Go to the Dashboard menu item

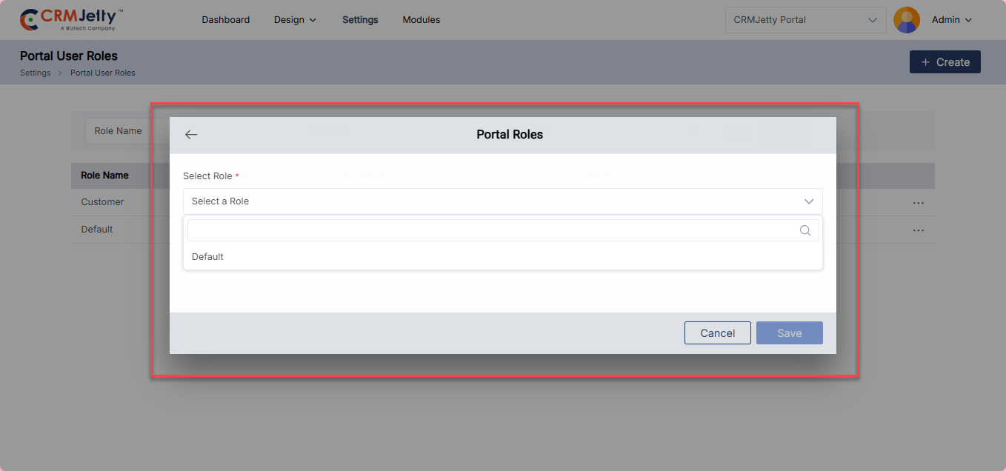[225, 20]
